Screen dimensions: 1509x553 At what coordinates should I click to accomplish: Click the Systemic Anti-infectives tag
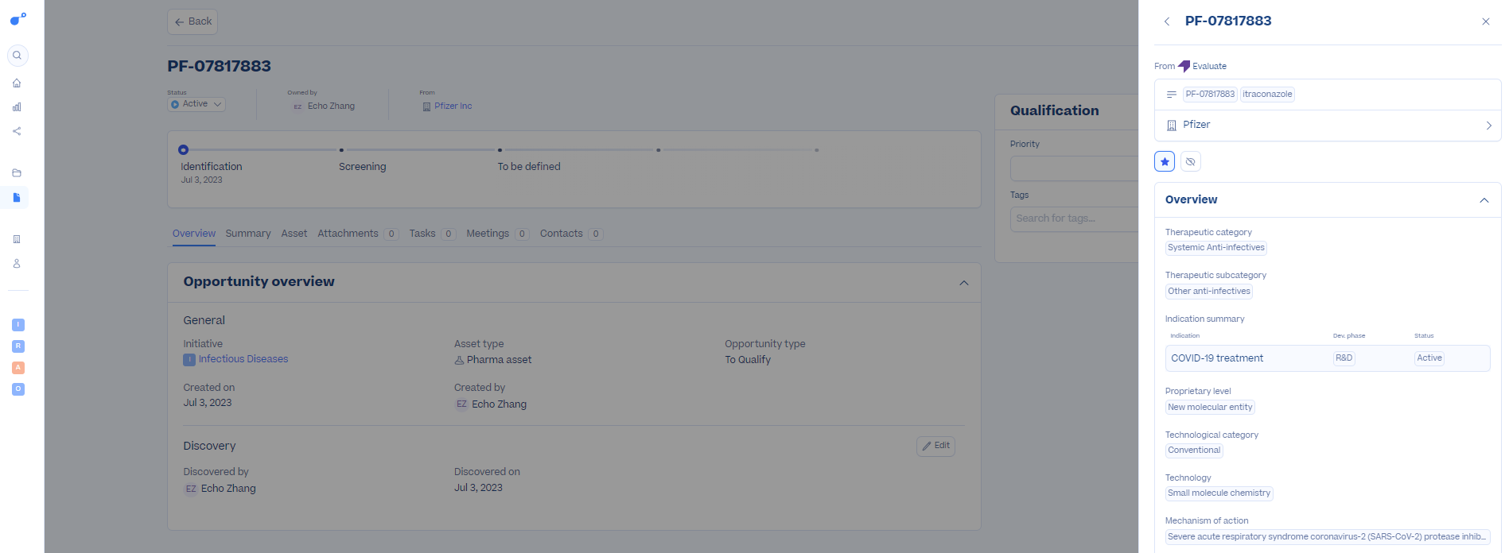pos(1216,248)
